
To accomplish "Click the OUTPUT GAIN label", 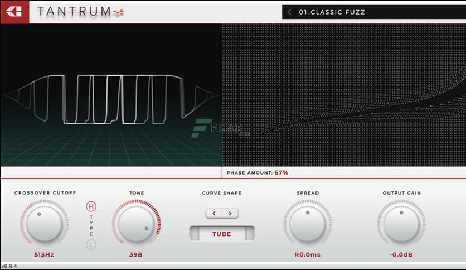I will (x=402, y=193).
